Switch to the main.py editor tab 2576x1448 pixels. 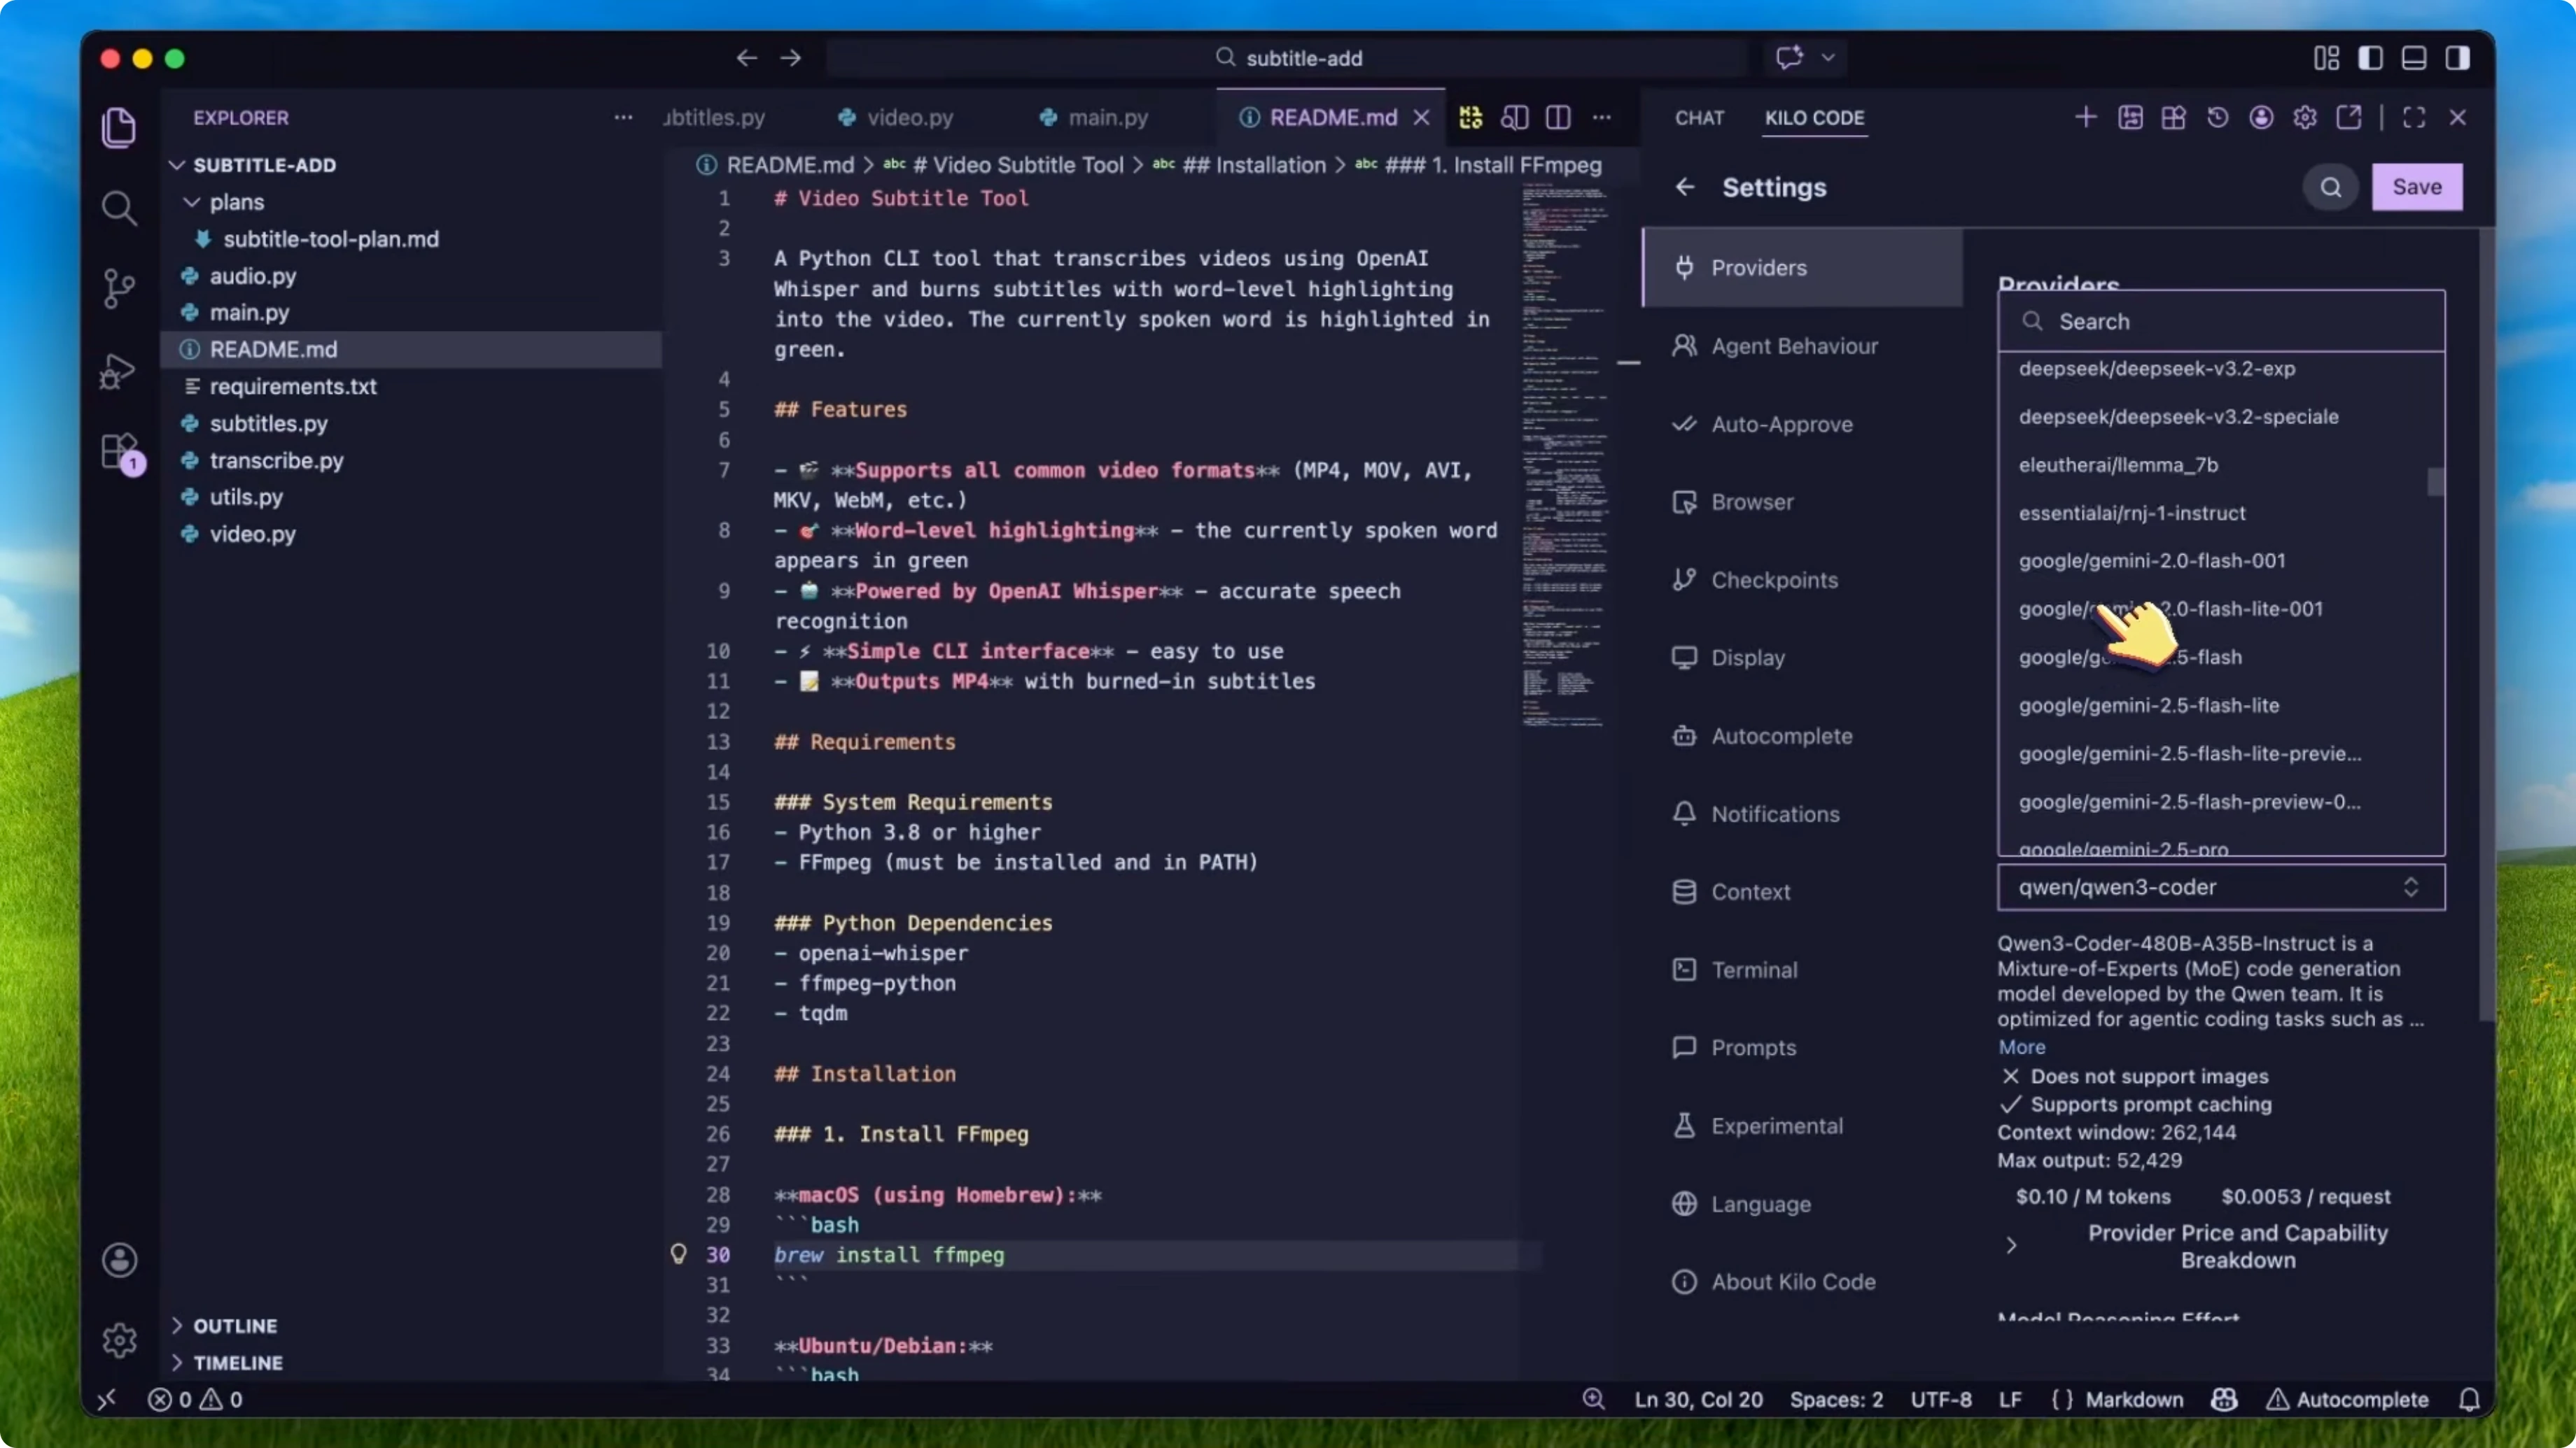tap(1109, 117)
